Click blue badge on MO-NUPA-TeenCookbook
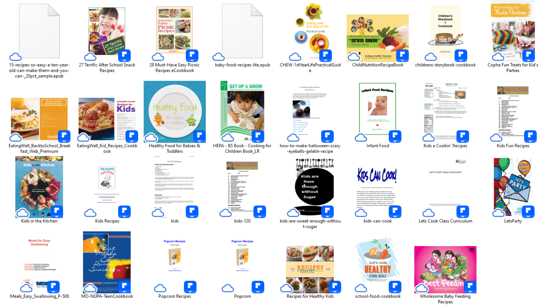Image resolution: width=547 pixels, height=307 pixels. coord(124,287)
